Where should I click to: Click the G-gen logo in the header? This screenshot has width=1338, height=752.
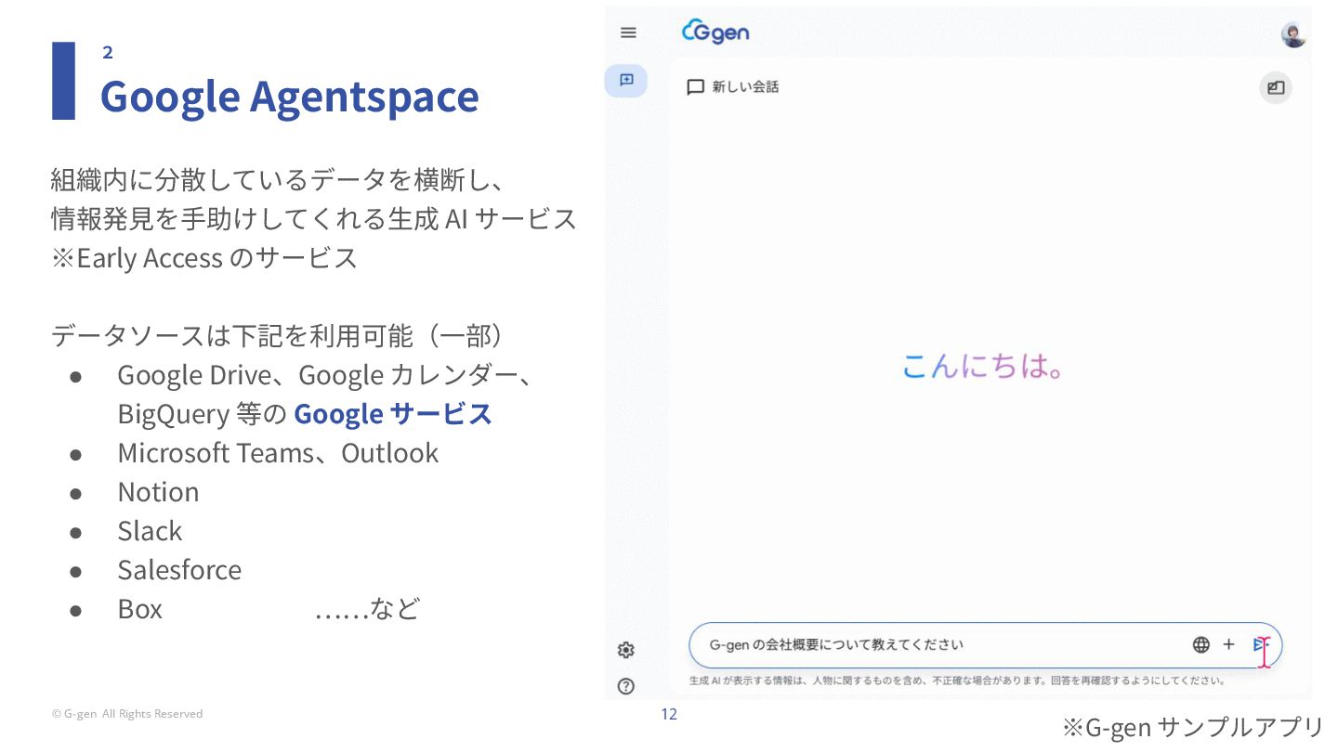pyautogui.click(x=715, y=32)
